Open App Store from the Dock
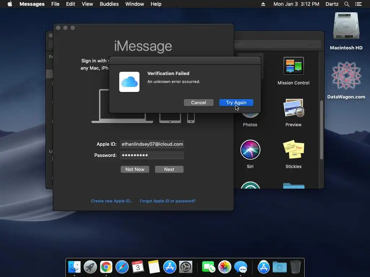Screen dimensions: 370x277 pyautogui.click(x=170, y=267)
